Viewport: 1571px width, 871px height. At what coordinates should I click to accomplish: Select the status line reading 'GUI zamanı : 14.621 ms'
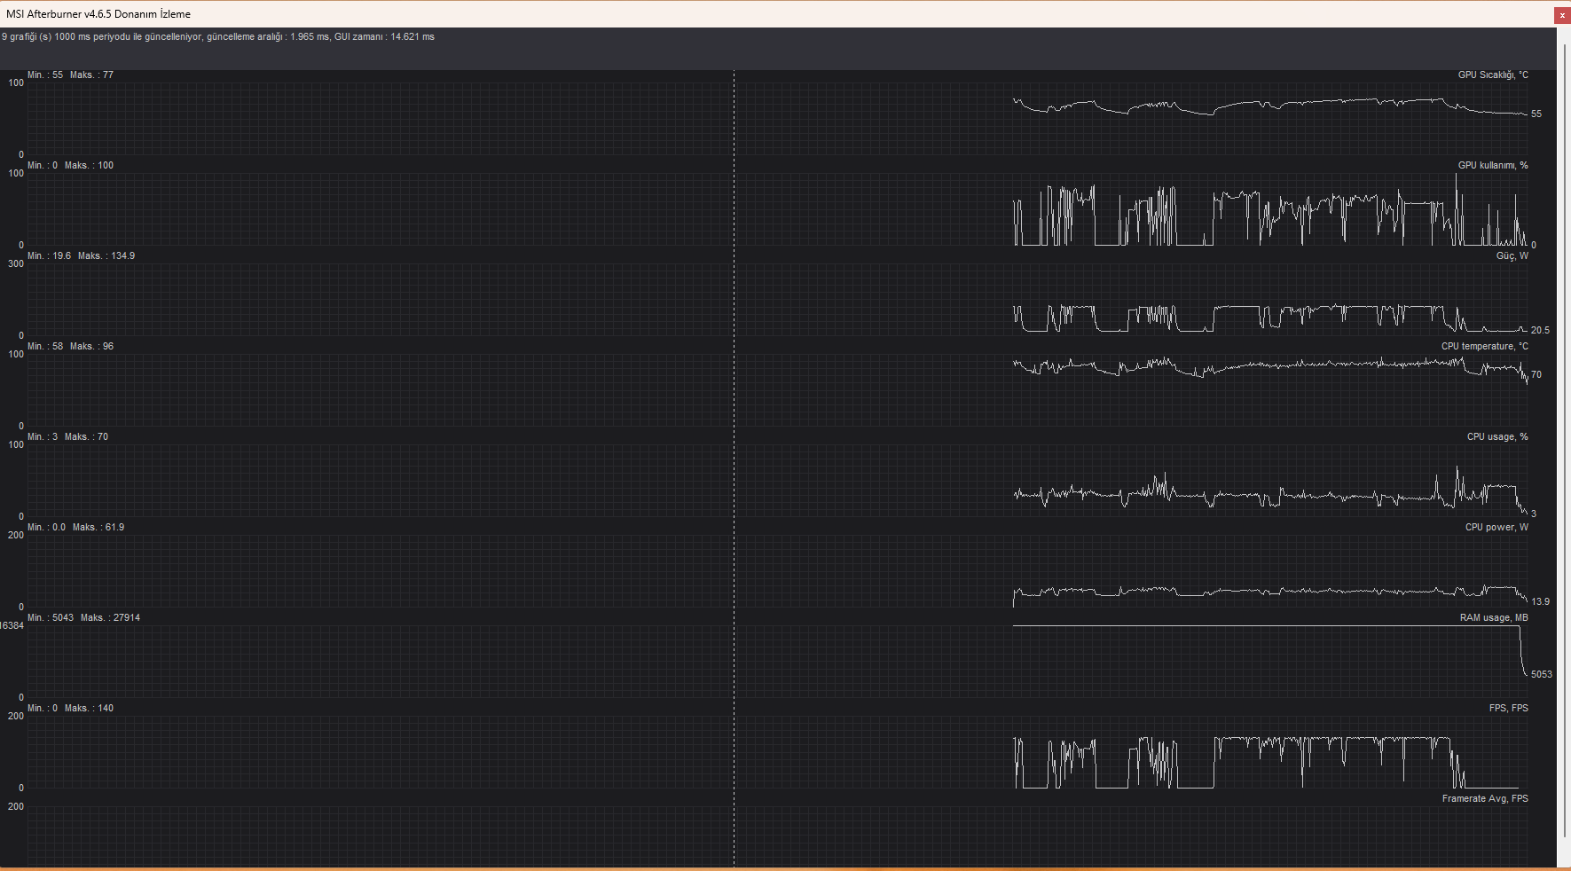tap(384, 37)
